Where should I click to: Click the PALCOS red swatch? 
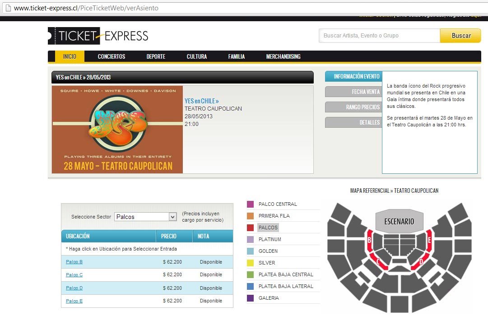pyautogui.click(x=250, y=228)
